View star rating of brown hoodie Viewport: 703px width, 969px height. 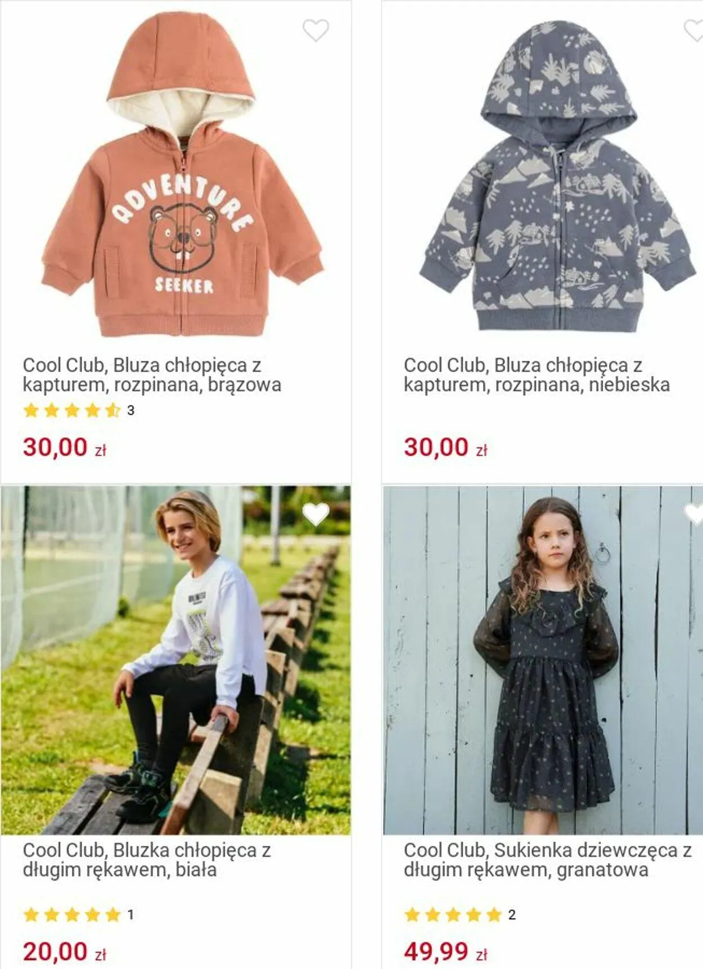point(72,410)
